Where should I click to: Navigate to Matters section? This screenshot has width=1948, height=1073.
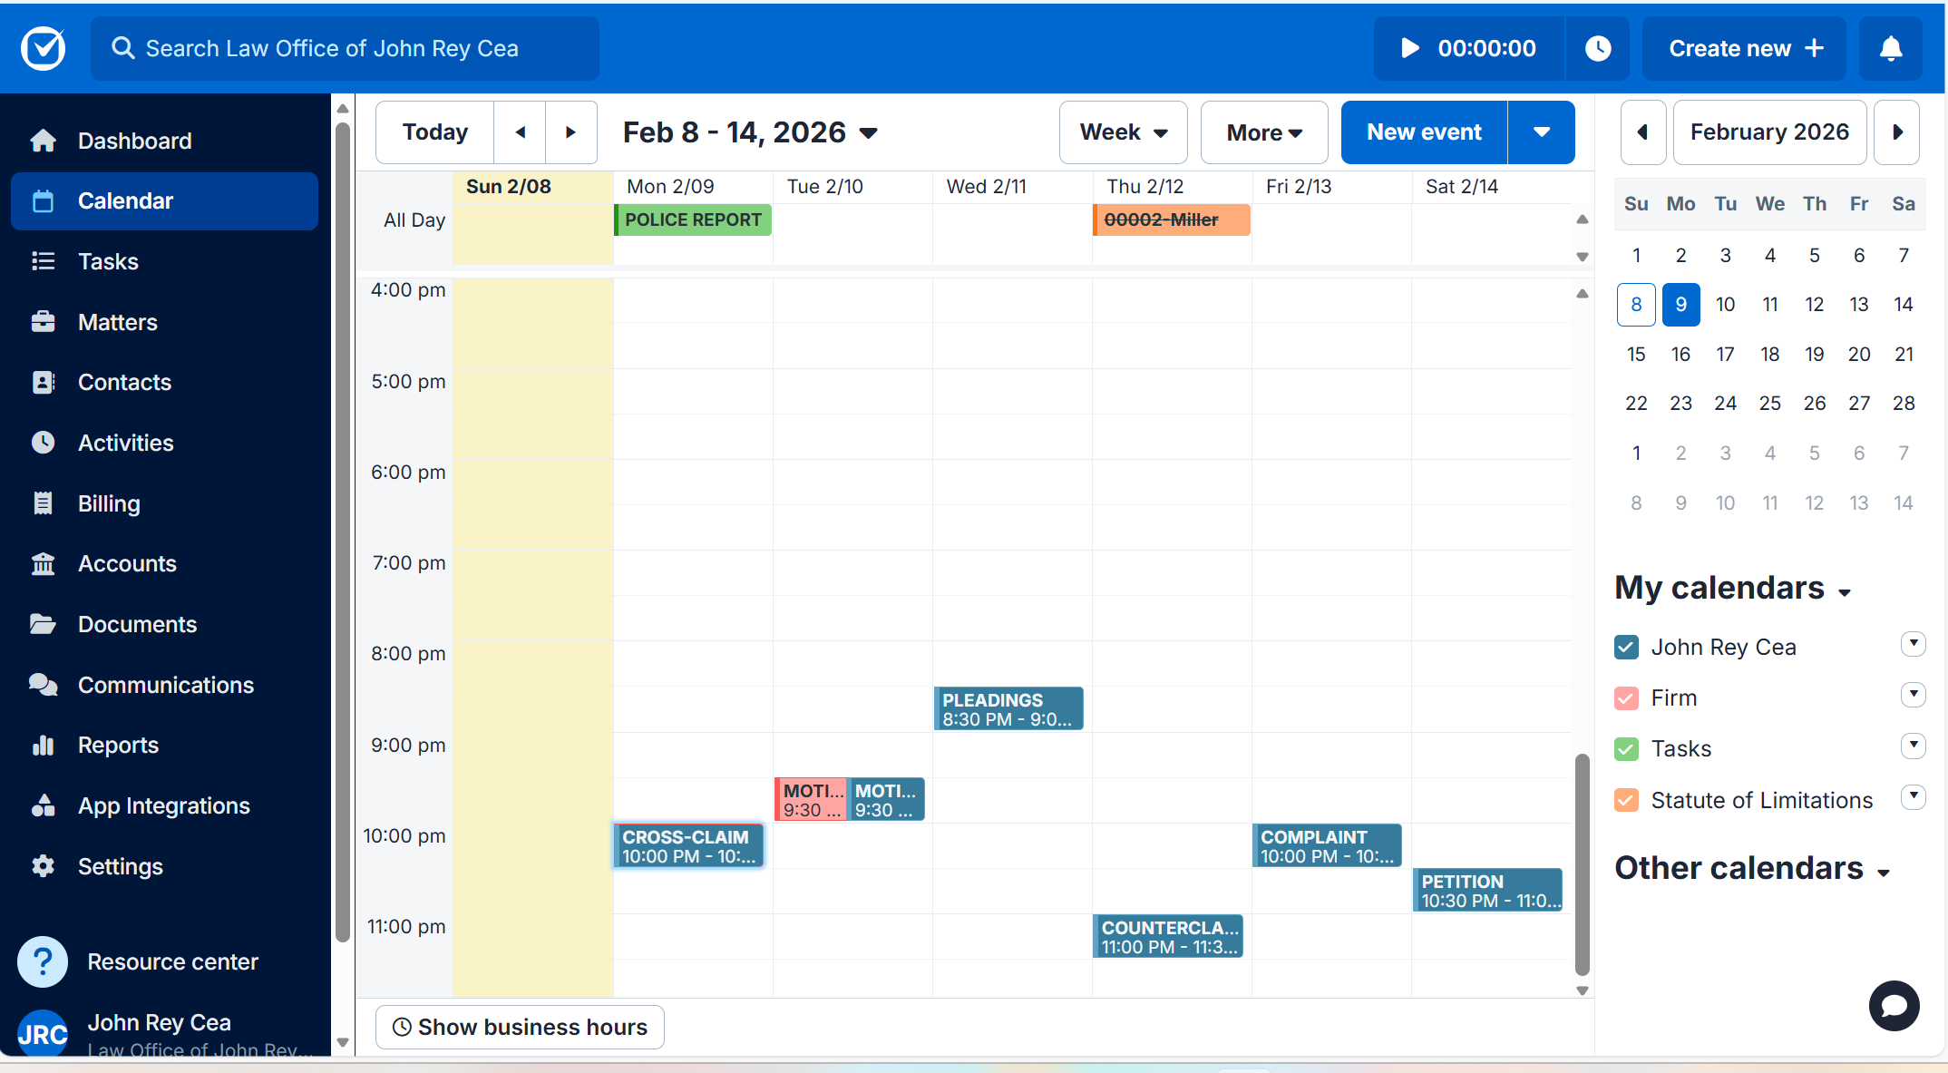117,322
